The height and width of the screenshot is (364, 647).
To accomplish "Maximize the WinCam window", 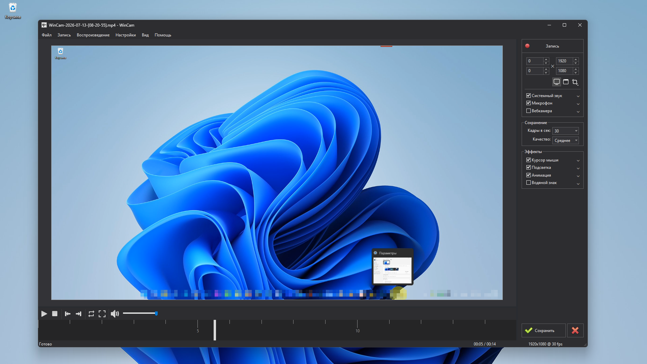I will pos(564,25).
